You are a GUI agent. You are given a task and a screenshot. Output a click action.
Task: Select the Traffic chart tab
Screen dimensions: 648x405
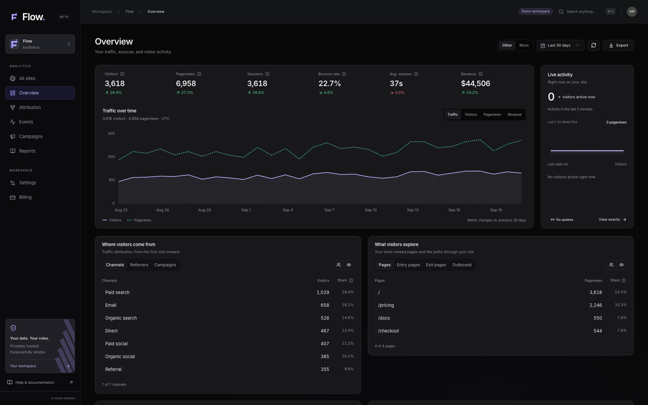pos(453,114)
